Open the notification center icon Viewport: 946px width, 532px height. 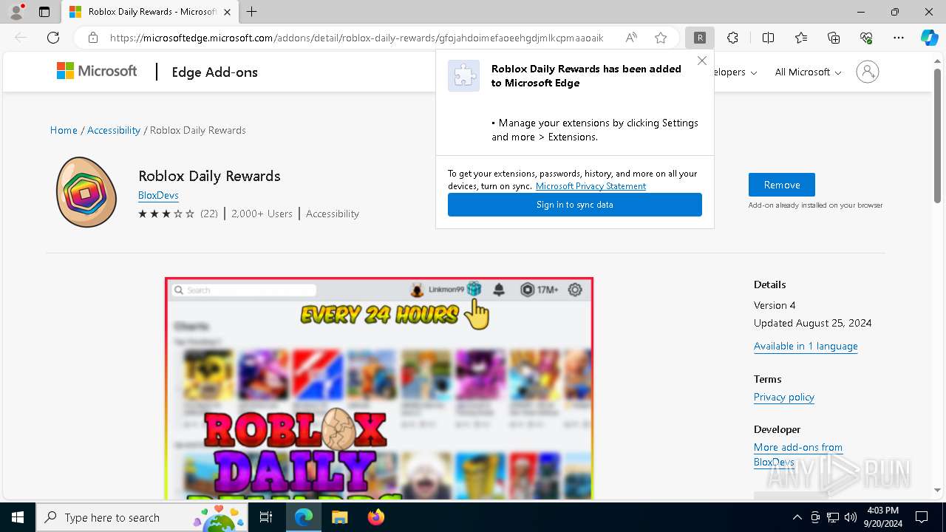922,517
